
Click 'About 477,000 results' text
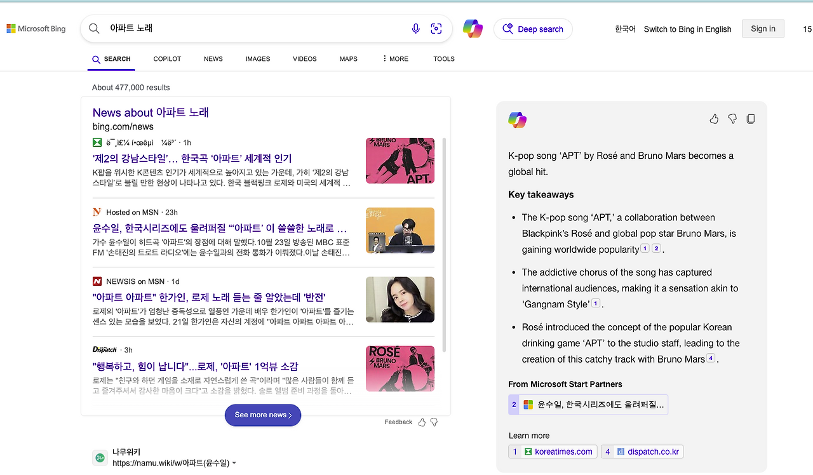131,88
